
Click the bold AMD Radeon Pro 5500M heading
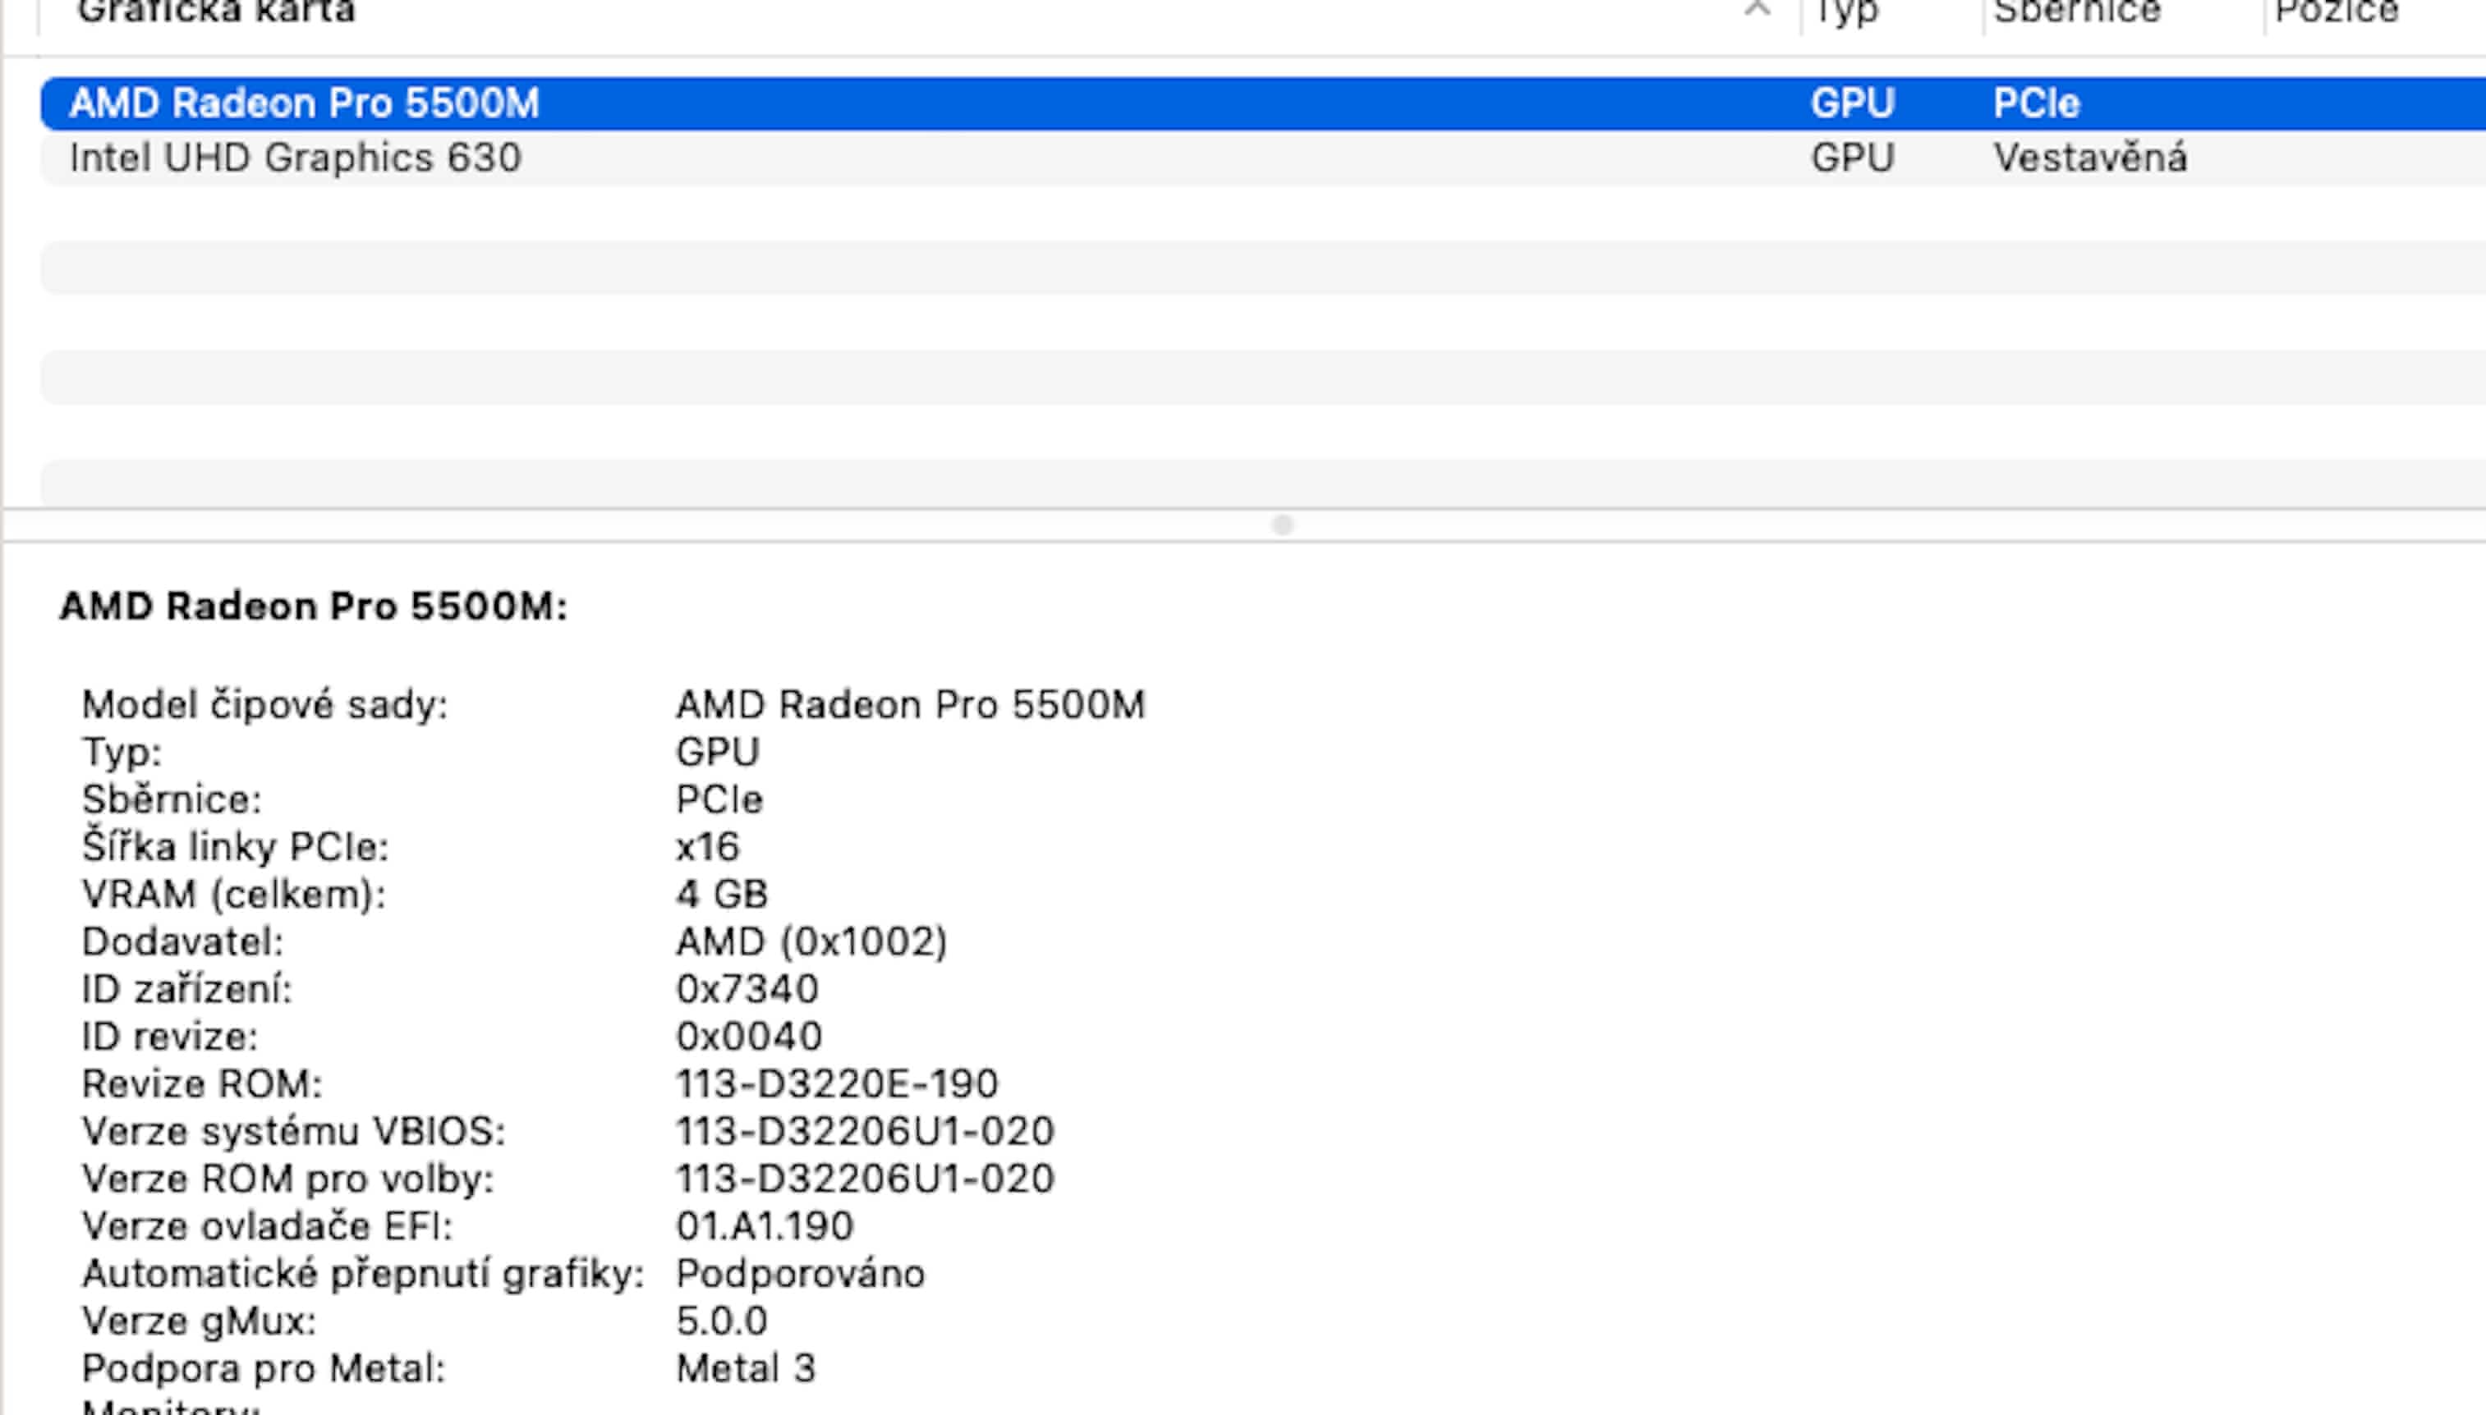coord(313,607)
